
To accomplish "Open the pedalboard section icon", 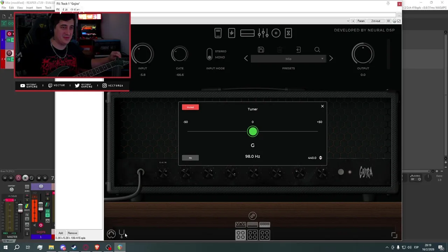I will [x=218, y=33].
